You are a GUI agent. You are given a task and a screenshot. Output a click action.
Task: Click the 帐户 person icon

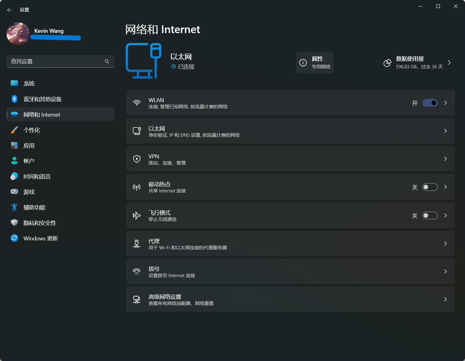pyautogui.click(x=14, y=161)
